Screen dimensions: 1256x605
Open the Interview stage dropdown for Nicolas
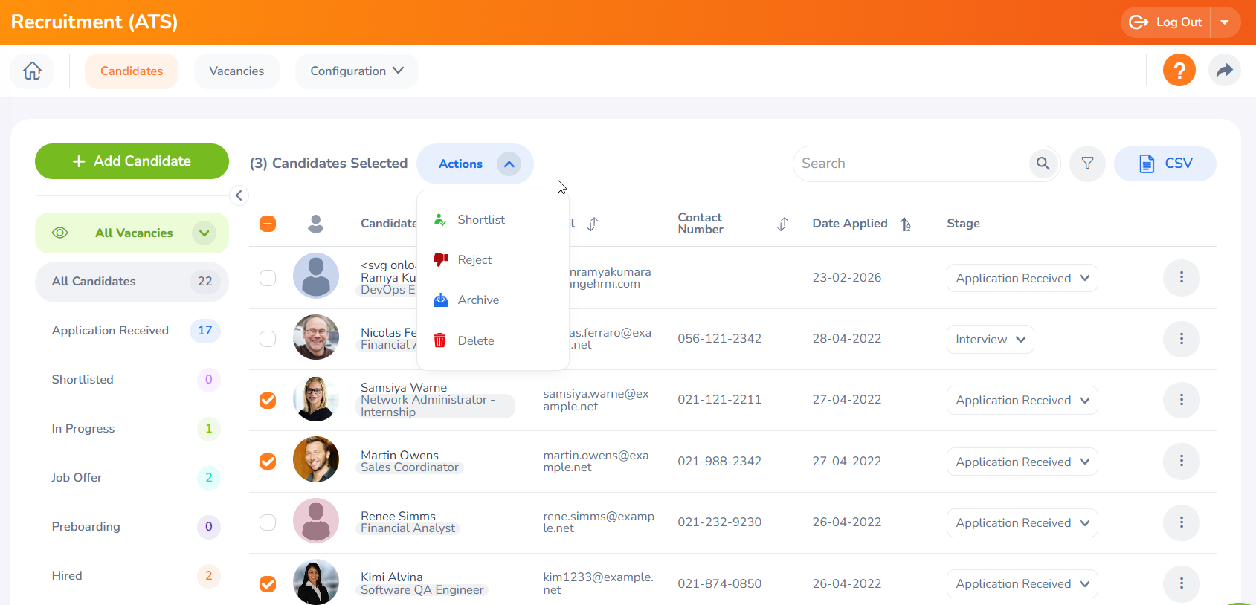pos(990,340)
